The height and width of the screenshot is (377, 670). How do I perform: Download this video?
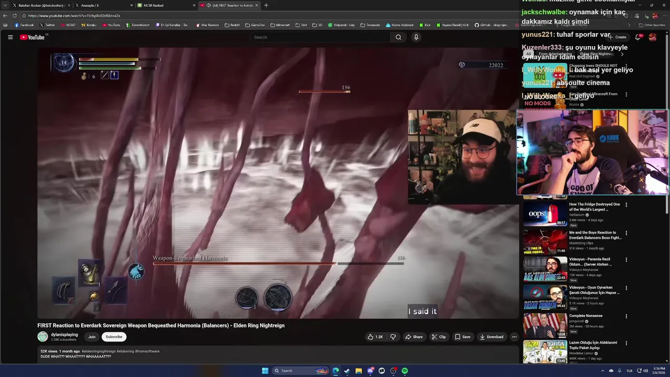point(492,337)
